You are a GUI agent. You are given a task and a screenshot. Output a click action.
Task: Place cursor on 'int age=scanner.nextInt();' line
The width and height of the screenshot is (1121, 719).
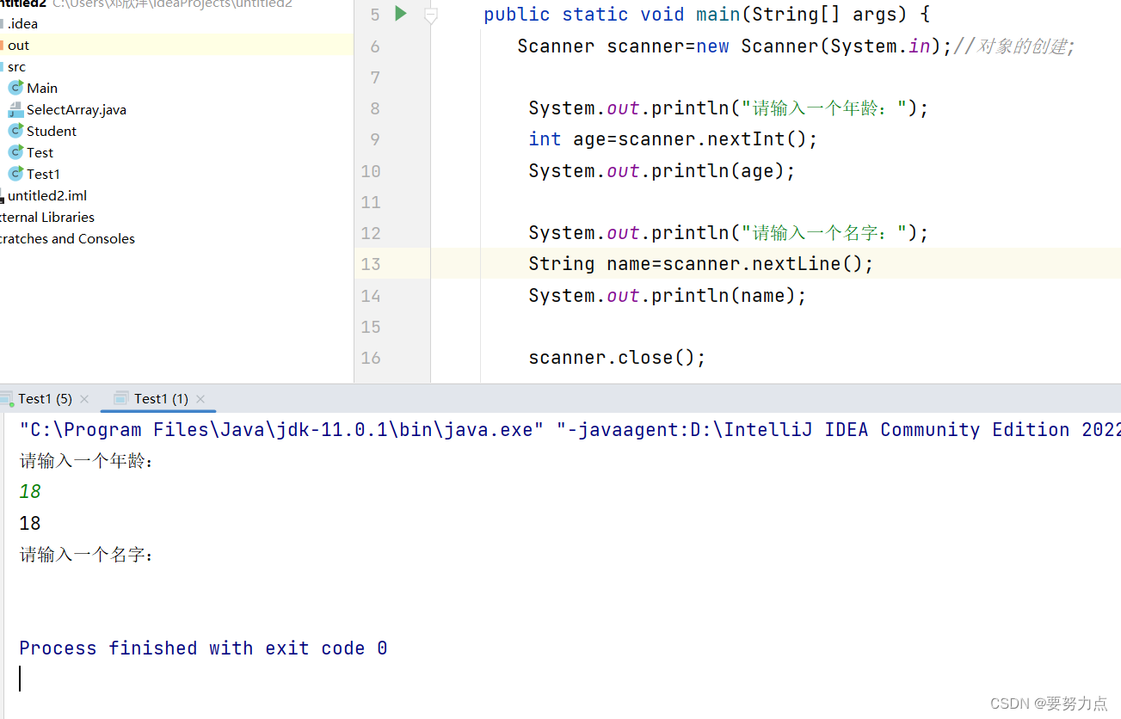point(673,139)
